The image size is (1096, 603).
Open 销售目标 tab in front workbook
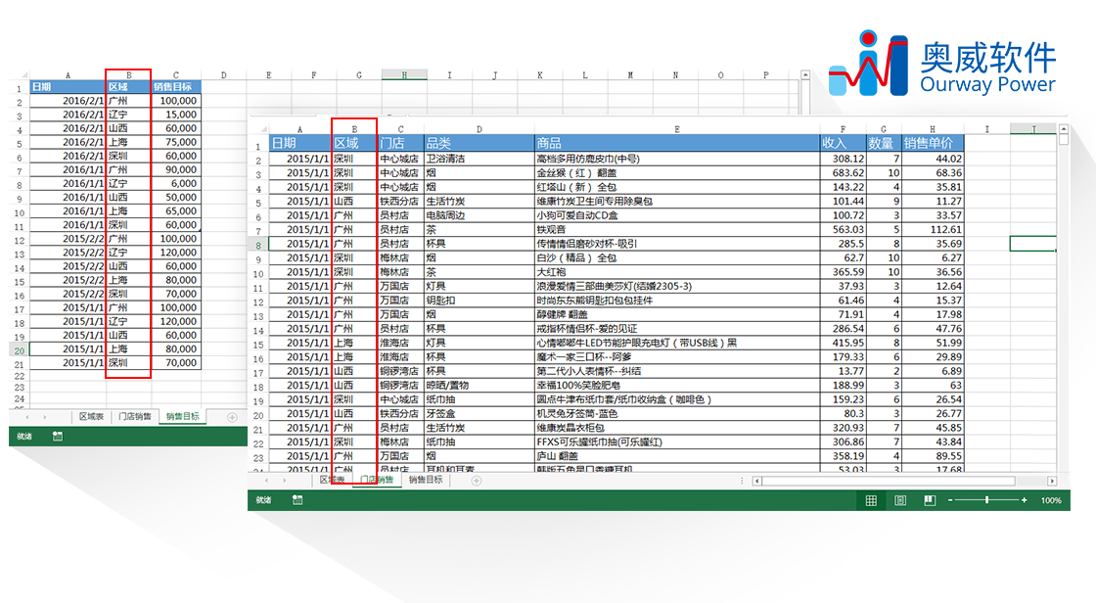[426, 481]
